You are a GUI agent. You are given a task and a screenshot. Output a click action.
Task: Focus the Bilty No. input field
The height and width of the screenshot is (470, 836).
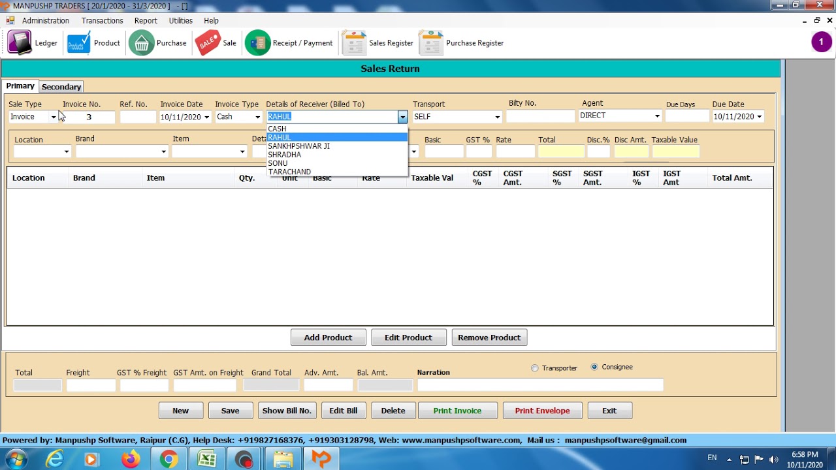(540, 117)
